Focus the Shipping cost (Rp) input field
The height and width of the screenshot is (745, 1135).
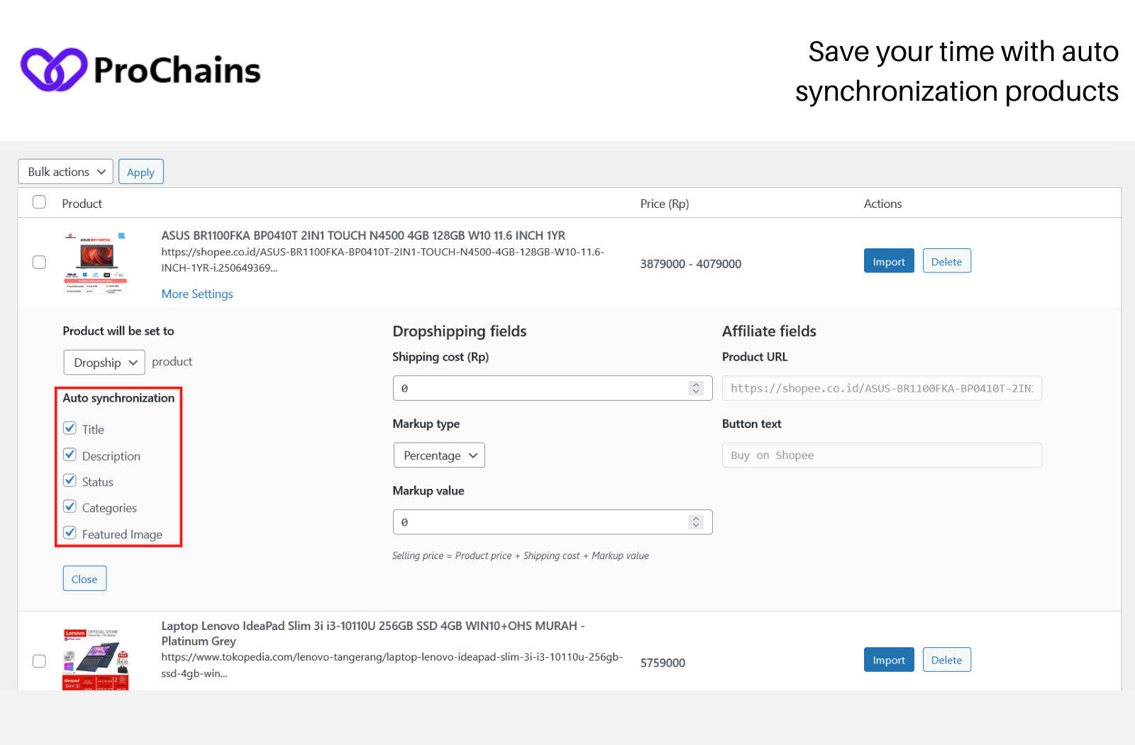553,388
